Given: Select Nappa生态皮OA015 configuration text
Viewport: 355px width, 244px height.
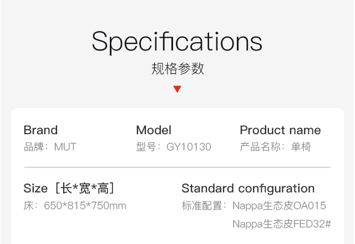Looking at the screenshot, I should [x=279, y=206].
